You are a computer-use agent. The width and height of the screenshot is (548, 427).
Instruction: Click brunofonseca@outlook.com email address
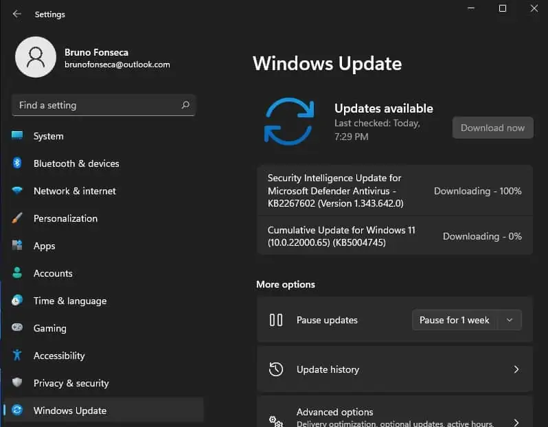tap(117, 65)
